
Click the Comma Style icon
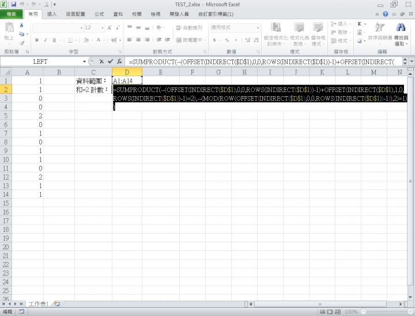point(236,40)
